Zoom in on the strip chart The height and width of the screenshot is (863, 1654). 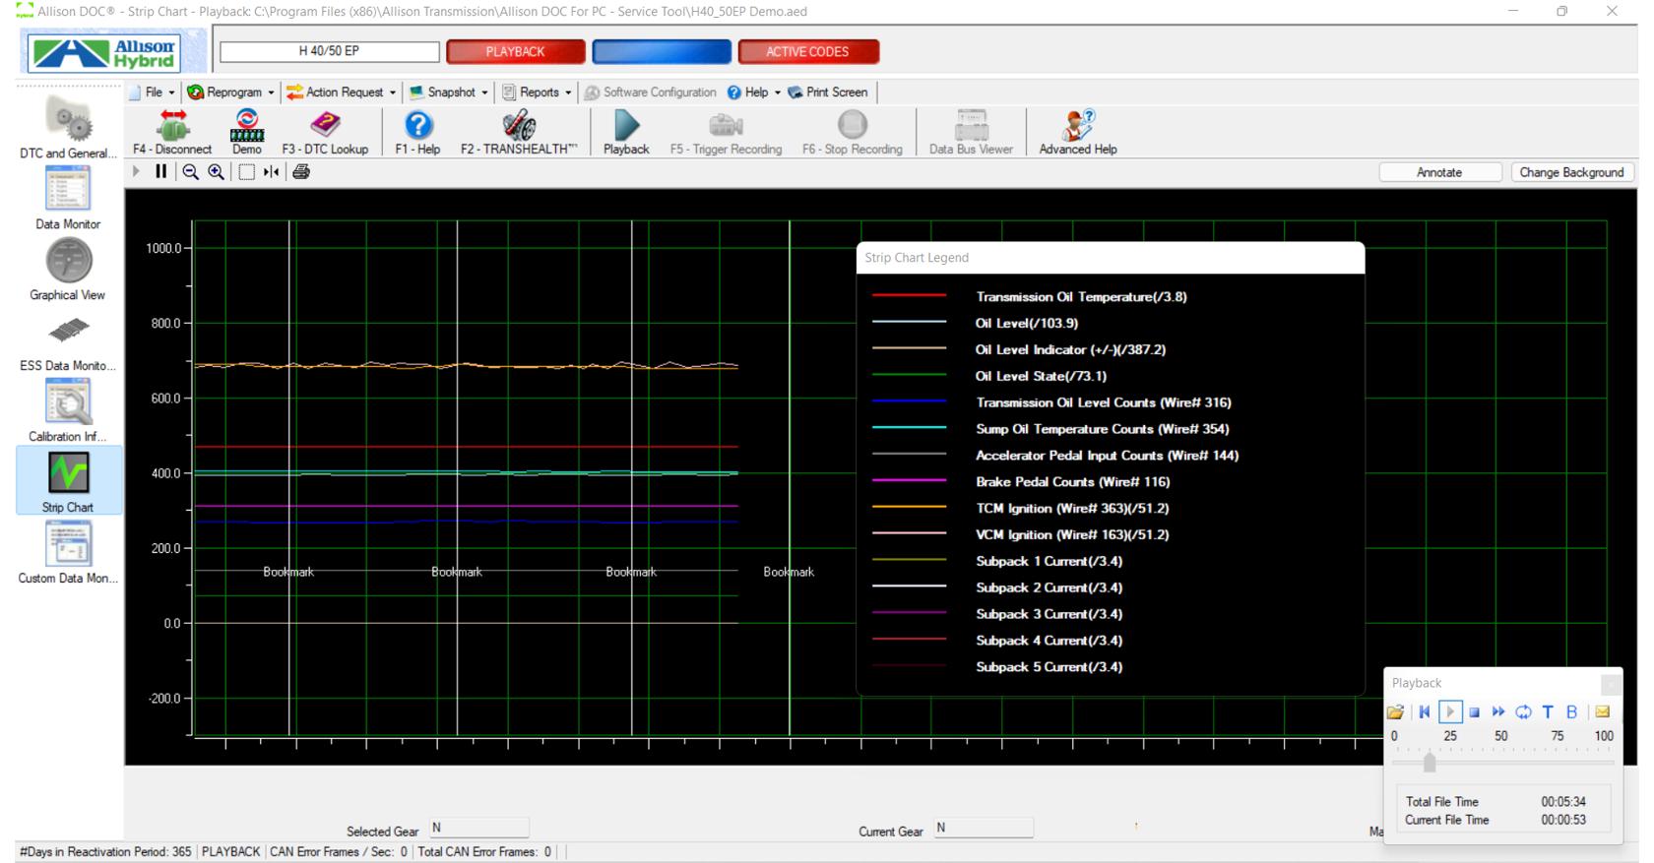(217, 172)
